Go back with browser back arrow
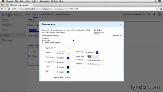The height and width of the screenshot is (92, 163). point(2,9)
